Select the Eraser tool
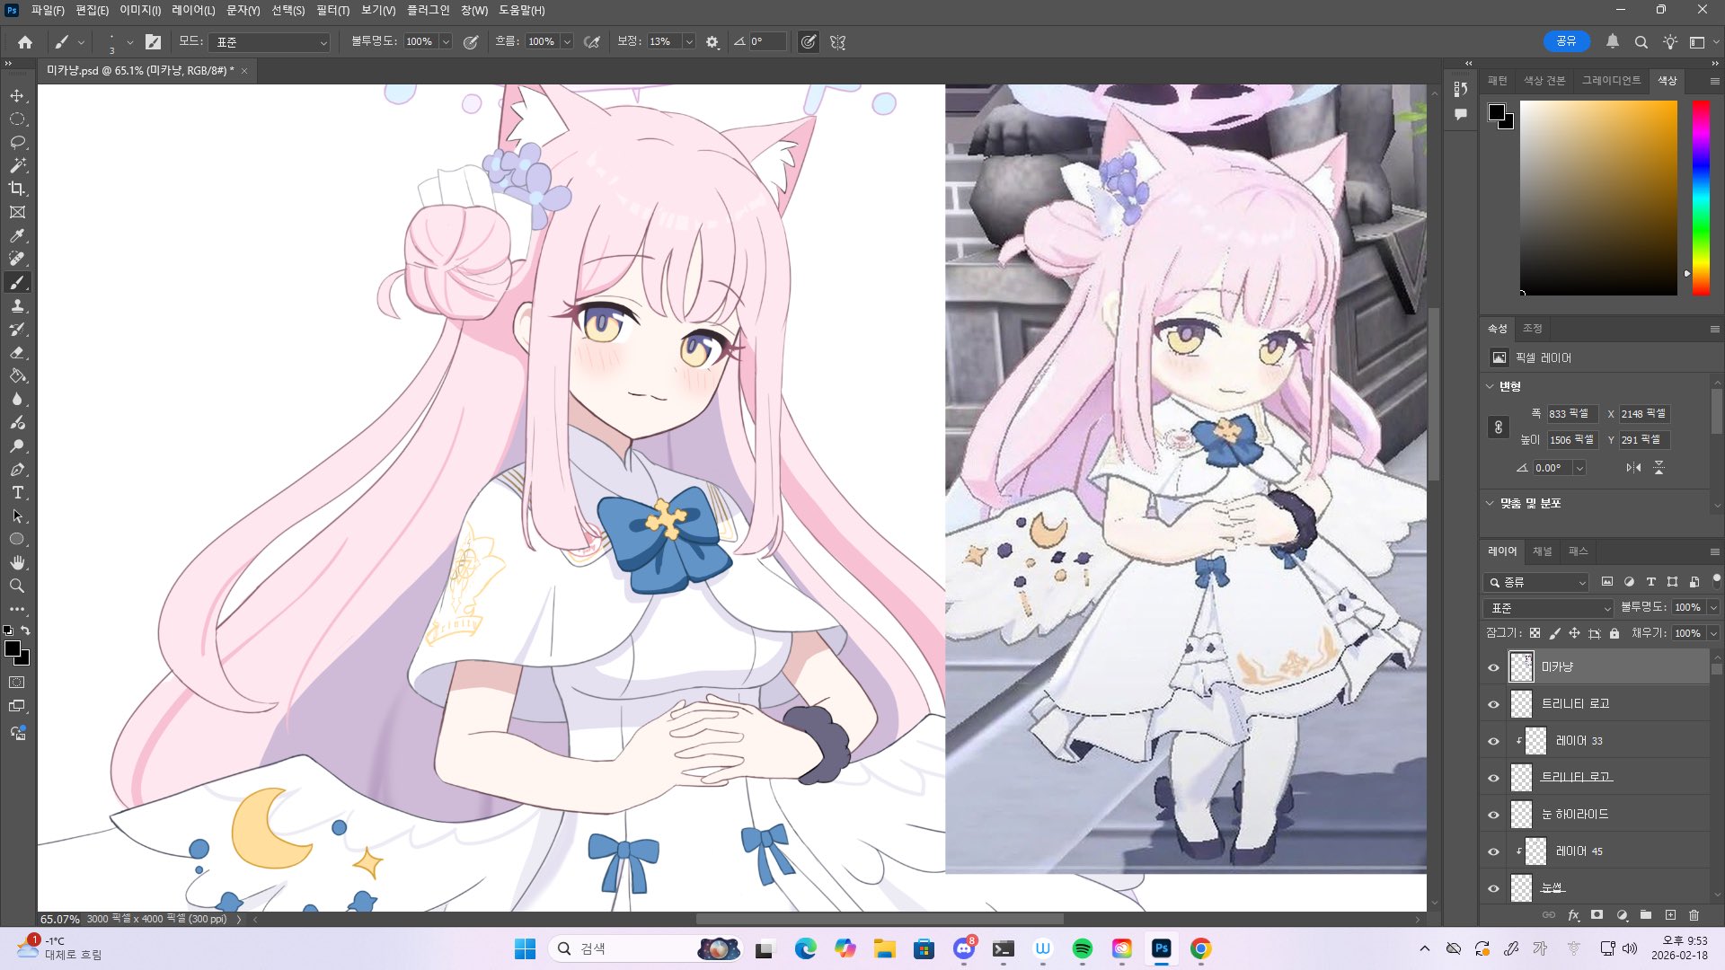The height and width of the screenshot is (970, 1725). [x=17, y=353]
